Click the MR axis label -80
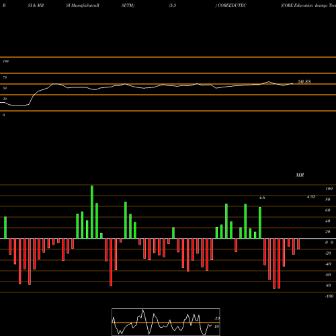 click(x=328, y=286)
